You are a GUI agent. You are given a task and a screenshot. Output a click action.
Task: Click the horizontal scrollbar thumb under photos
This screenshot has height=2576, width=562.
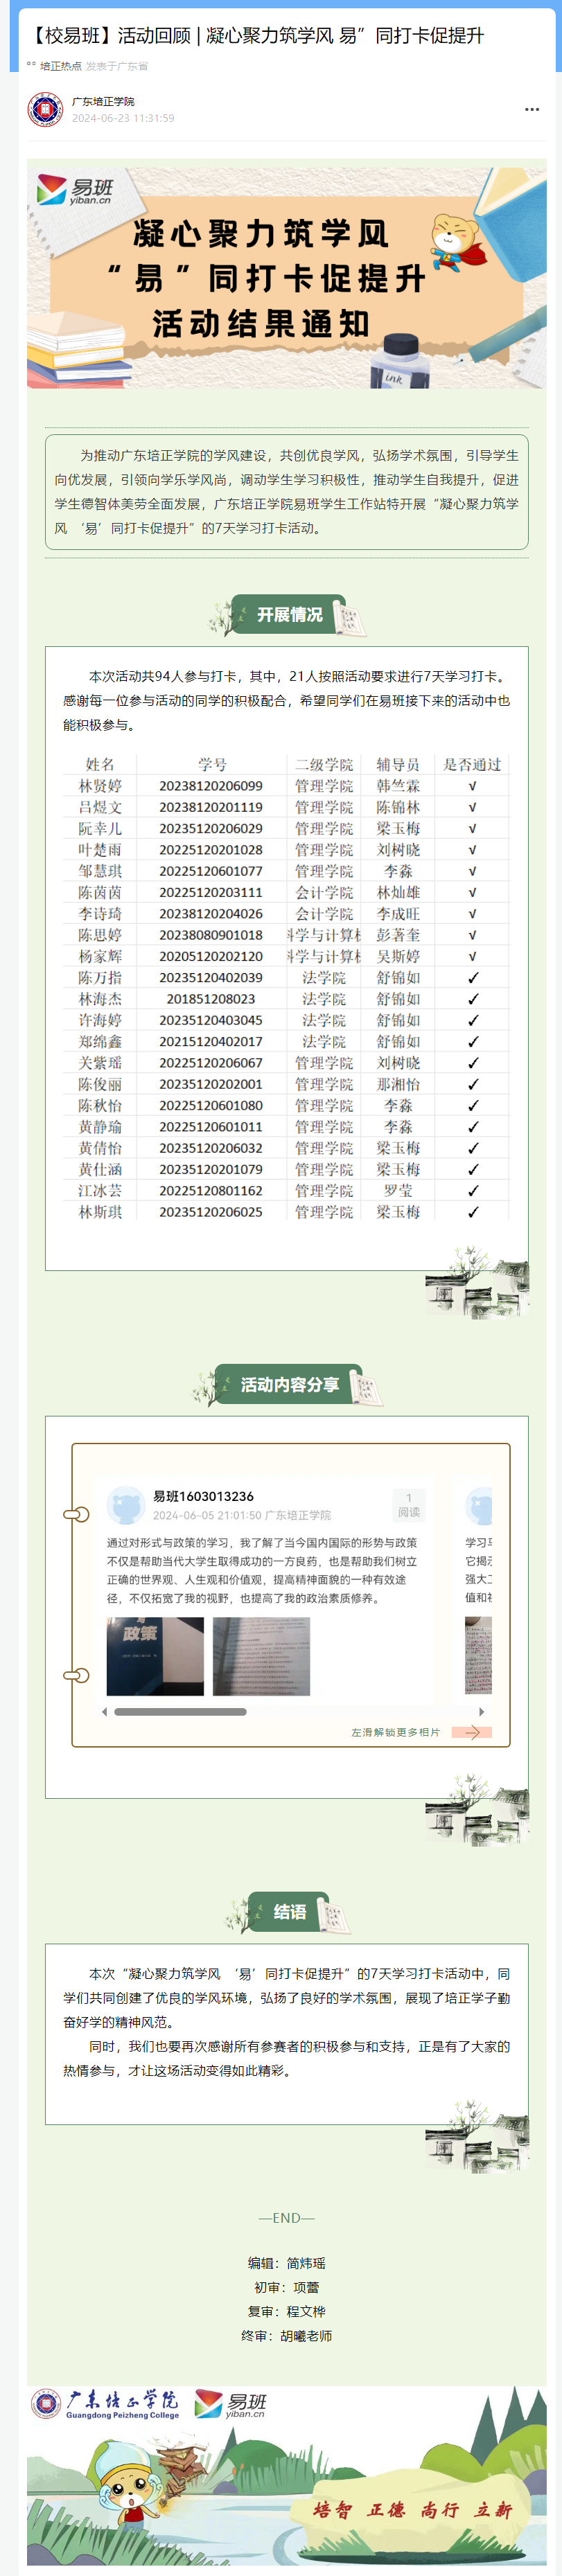pos(180,1712)
